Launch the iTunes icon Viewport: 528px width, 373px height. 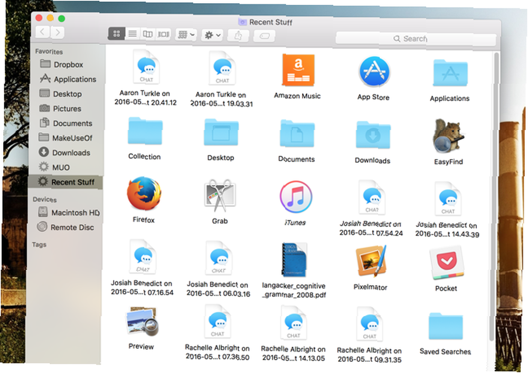296,197
